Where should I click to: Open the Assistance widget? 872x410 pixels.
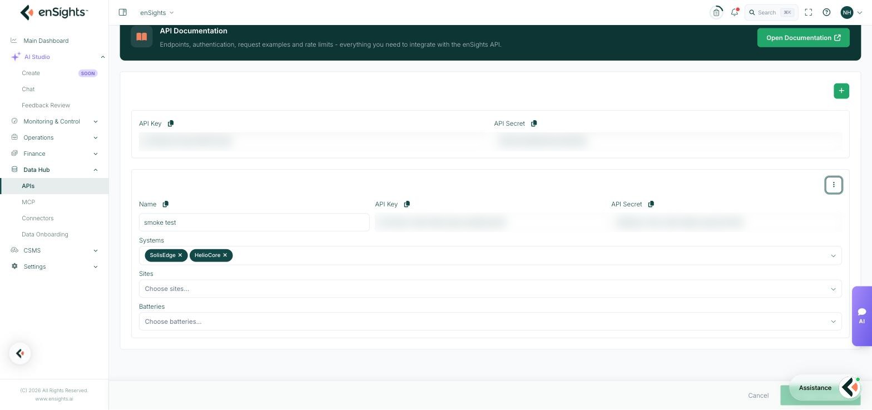(825, 388)
